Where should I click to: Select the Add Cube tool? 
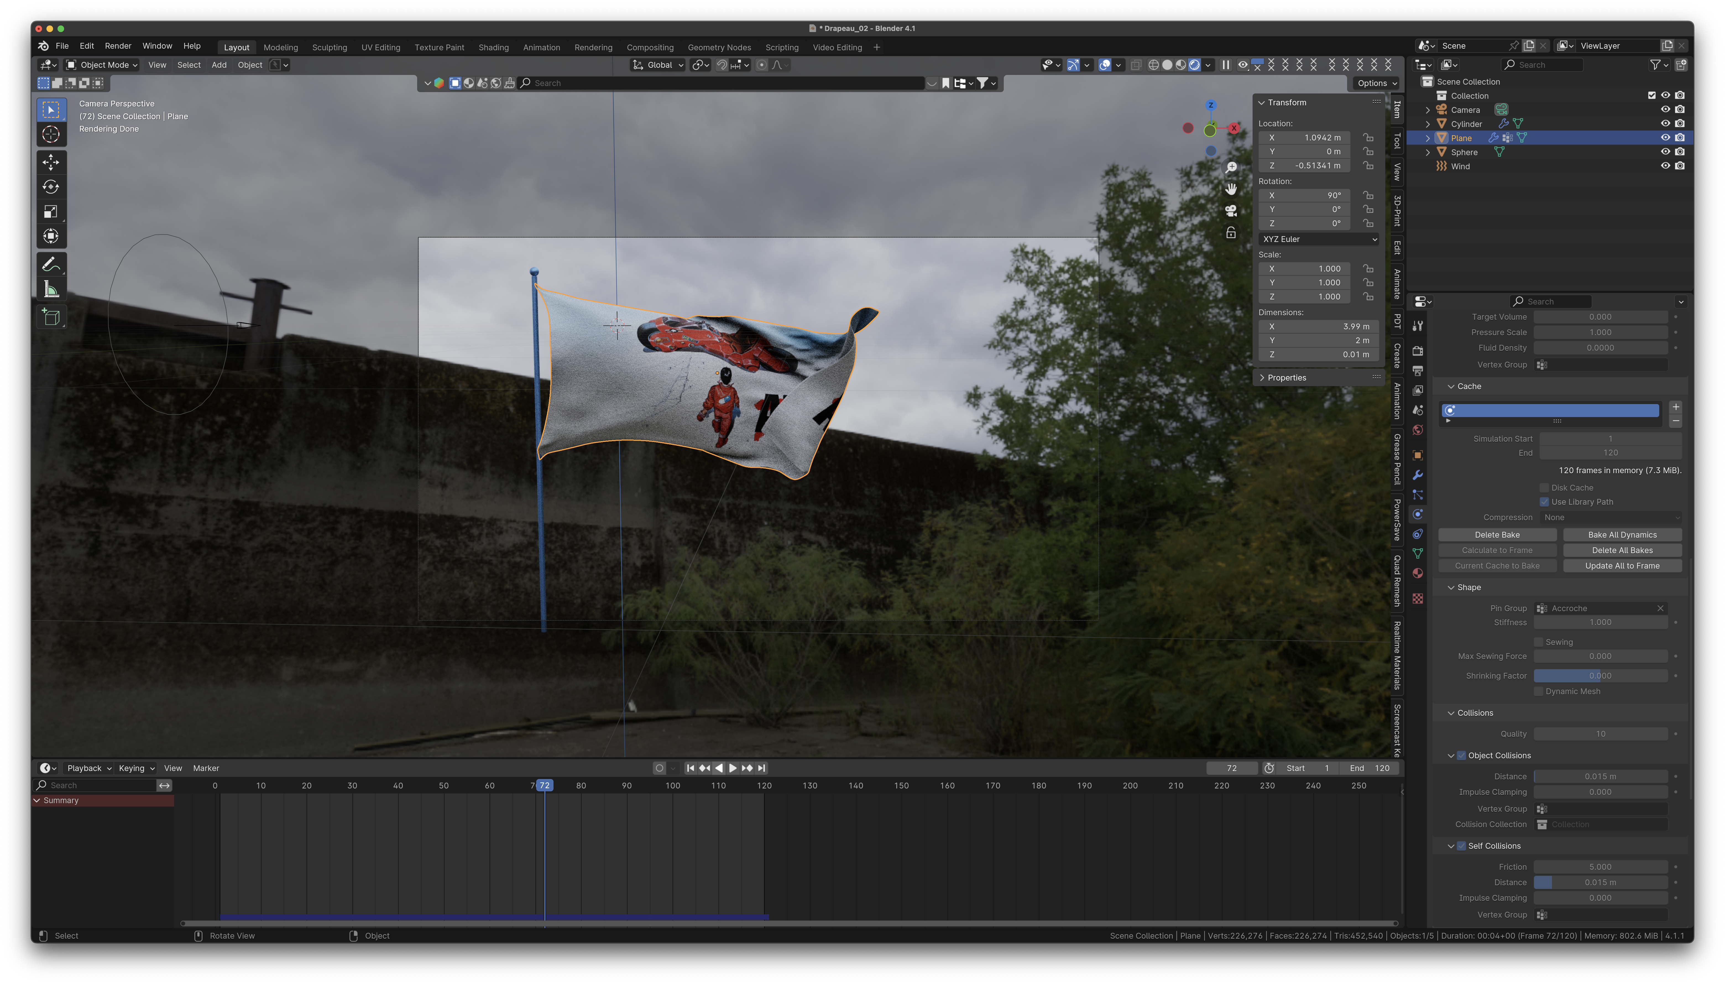tap(51, 317)
